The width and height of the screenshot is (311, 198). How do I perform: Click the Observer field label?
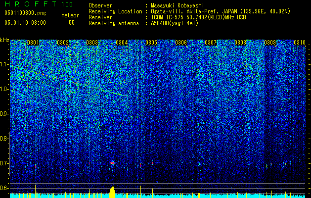(x=100, y=5)
